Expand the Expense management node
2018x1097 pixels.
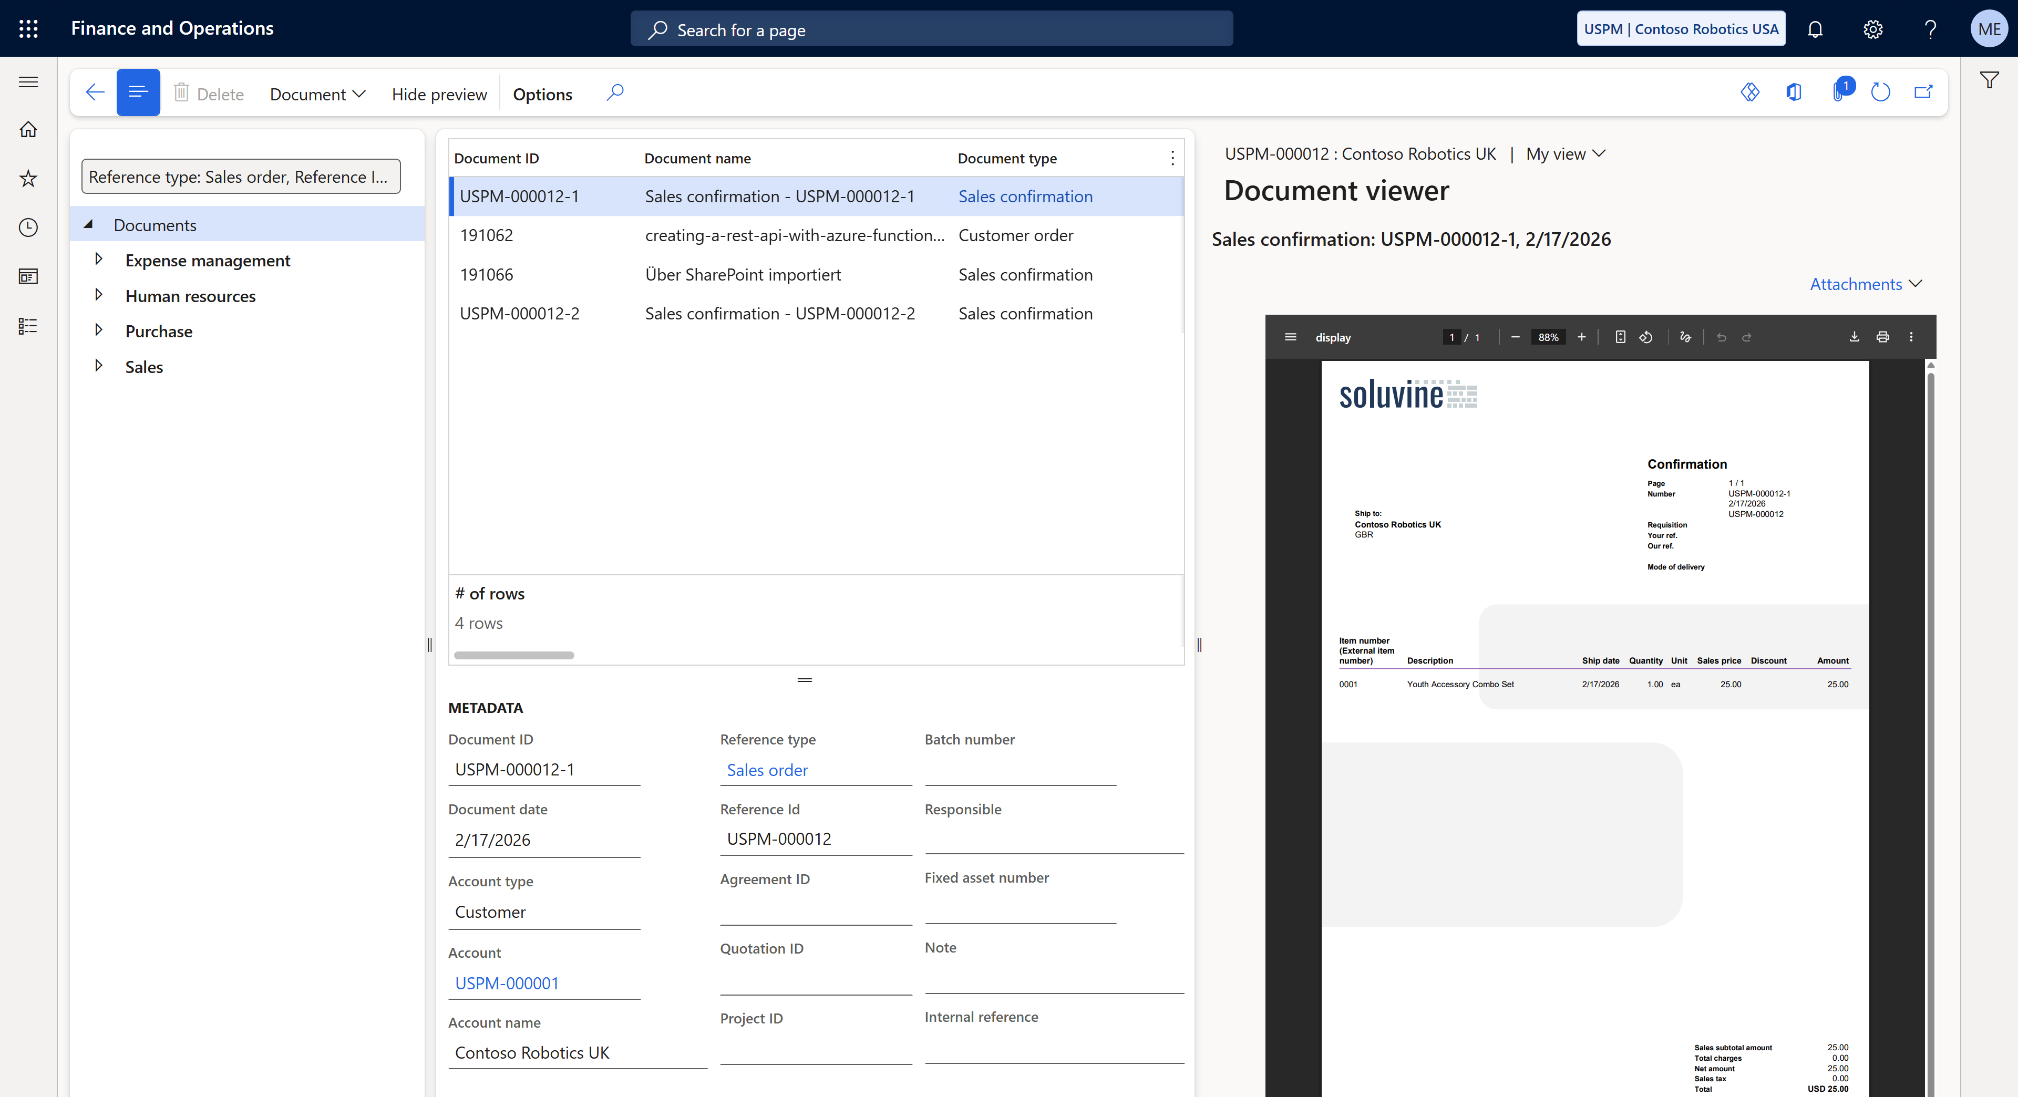point(99,259)
